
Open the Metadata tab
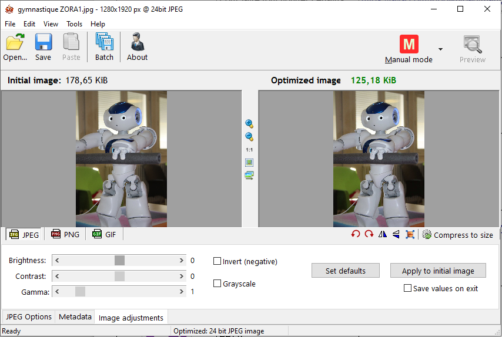[x=75, y=317]
